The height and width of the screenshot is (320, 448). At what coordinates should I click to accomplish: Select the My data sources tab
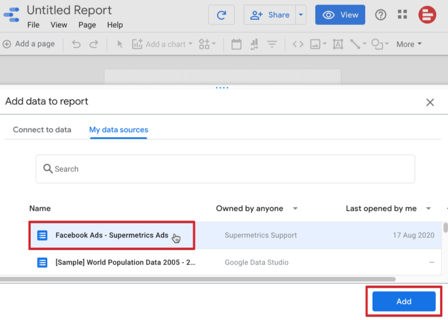pyautogui.click(x=119, y=130)
